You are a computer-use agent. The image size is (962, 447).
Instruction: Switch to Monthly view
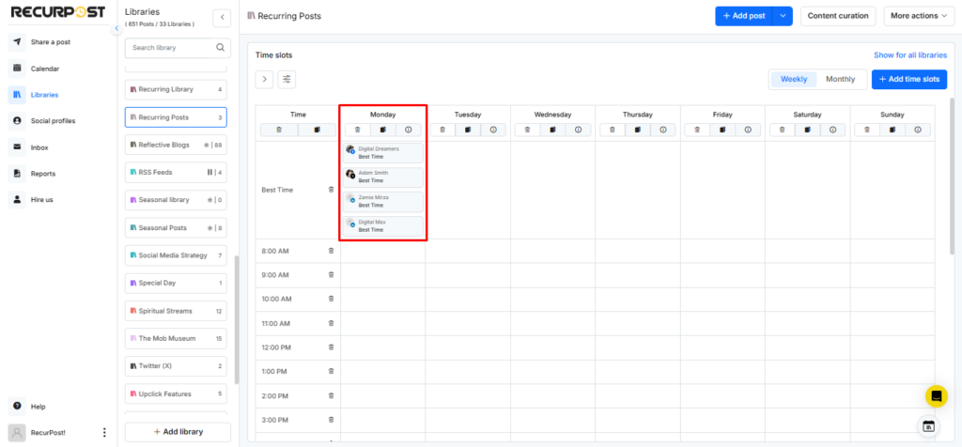840,79
